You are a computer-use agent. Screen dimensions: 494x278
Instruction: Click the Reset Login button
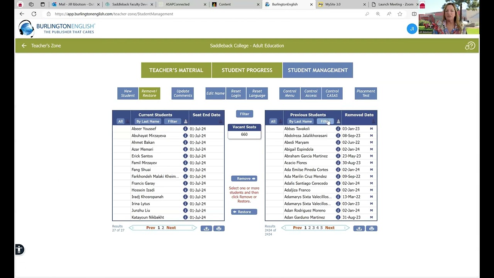[236, 93]
